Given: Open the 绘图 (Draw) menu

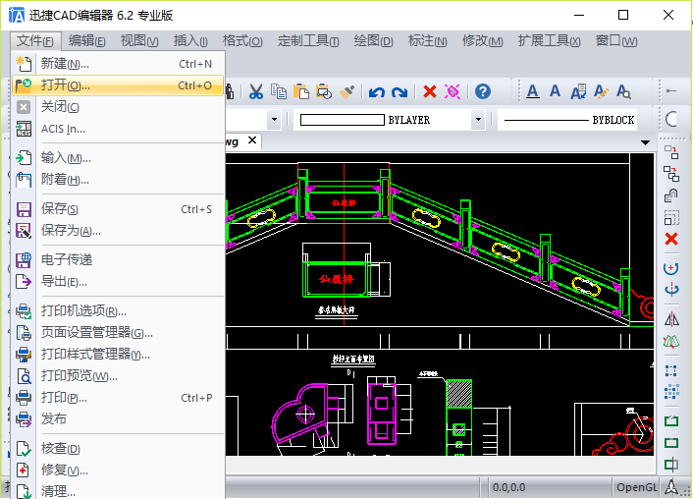Looking at the screenshot, I should pos(373,41).
